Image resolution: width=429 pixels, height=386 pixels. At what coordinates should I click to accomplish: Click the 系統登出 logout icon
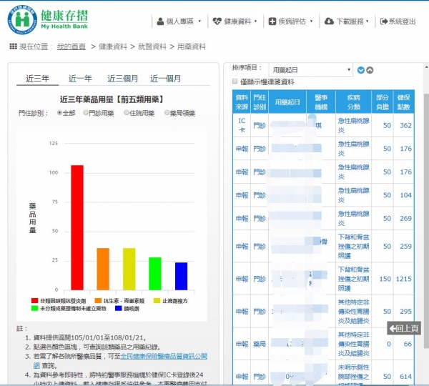click(x=384, y=21)
